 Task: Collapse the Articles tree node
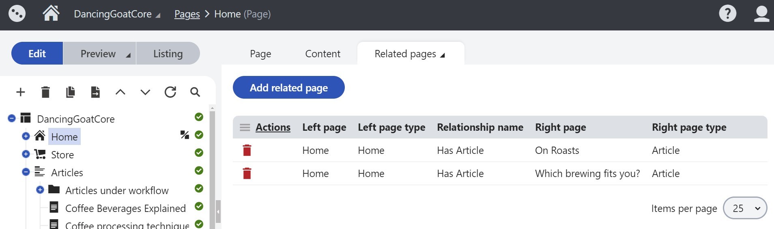point(26,172)
